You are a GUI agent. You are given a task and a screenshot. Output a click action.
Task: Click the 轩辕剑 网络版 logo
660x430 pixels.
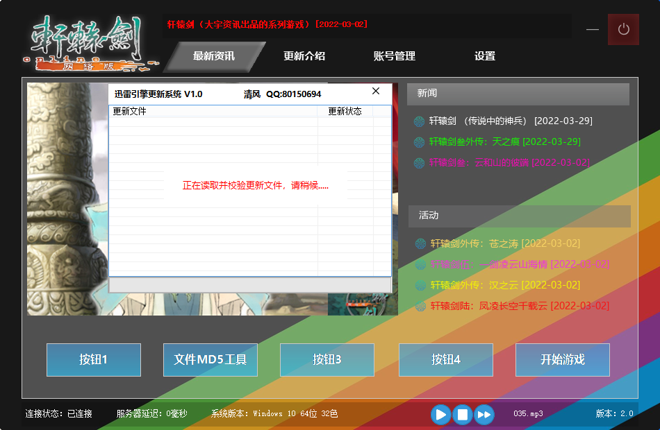90,44
